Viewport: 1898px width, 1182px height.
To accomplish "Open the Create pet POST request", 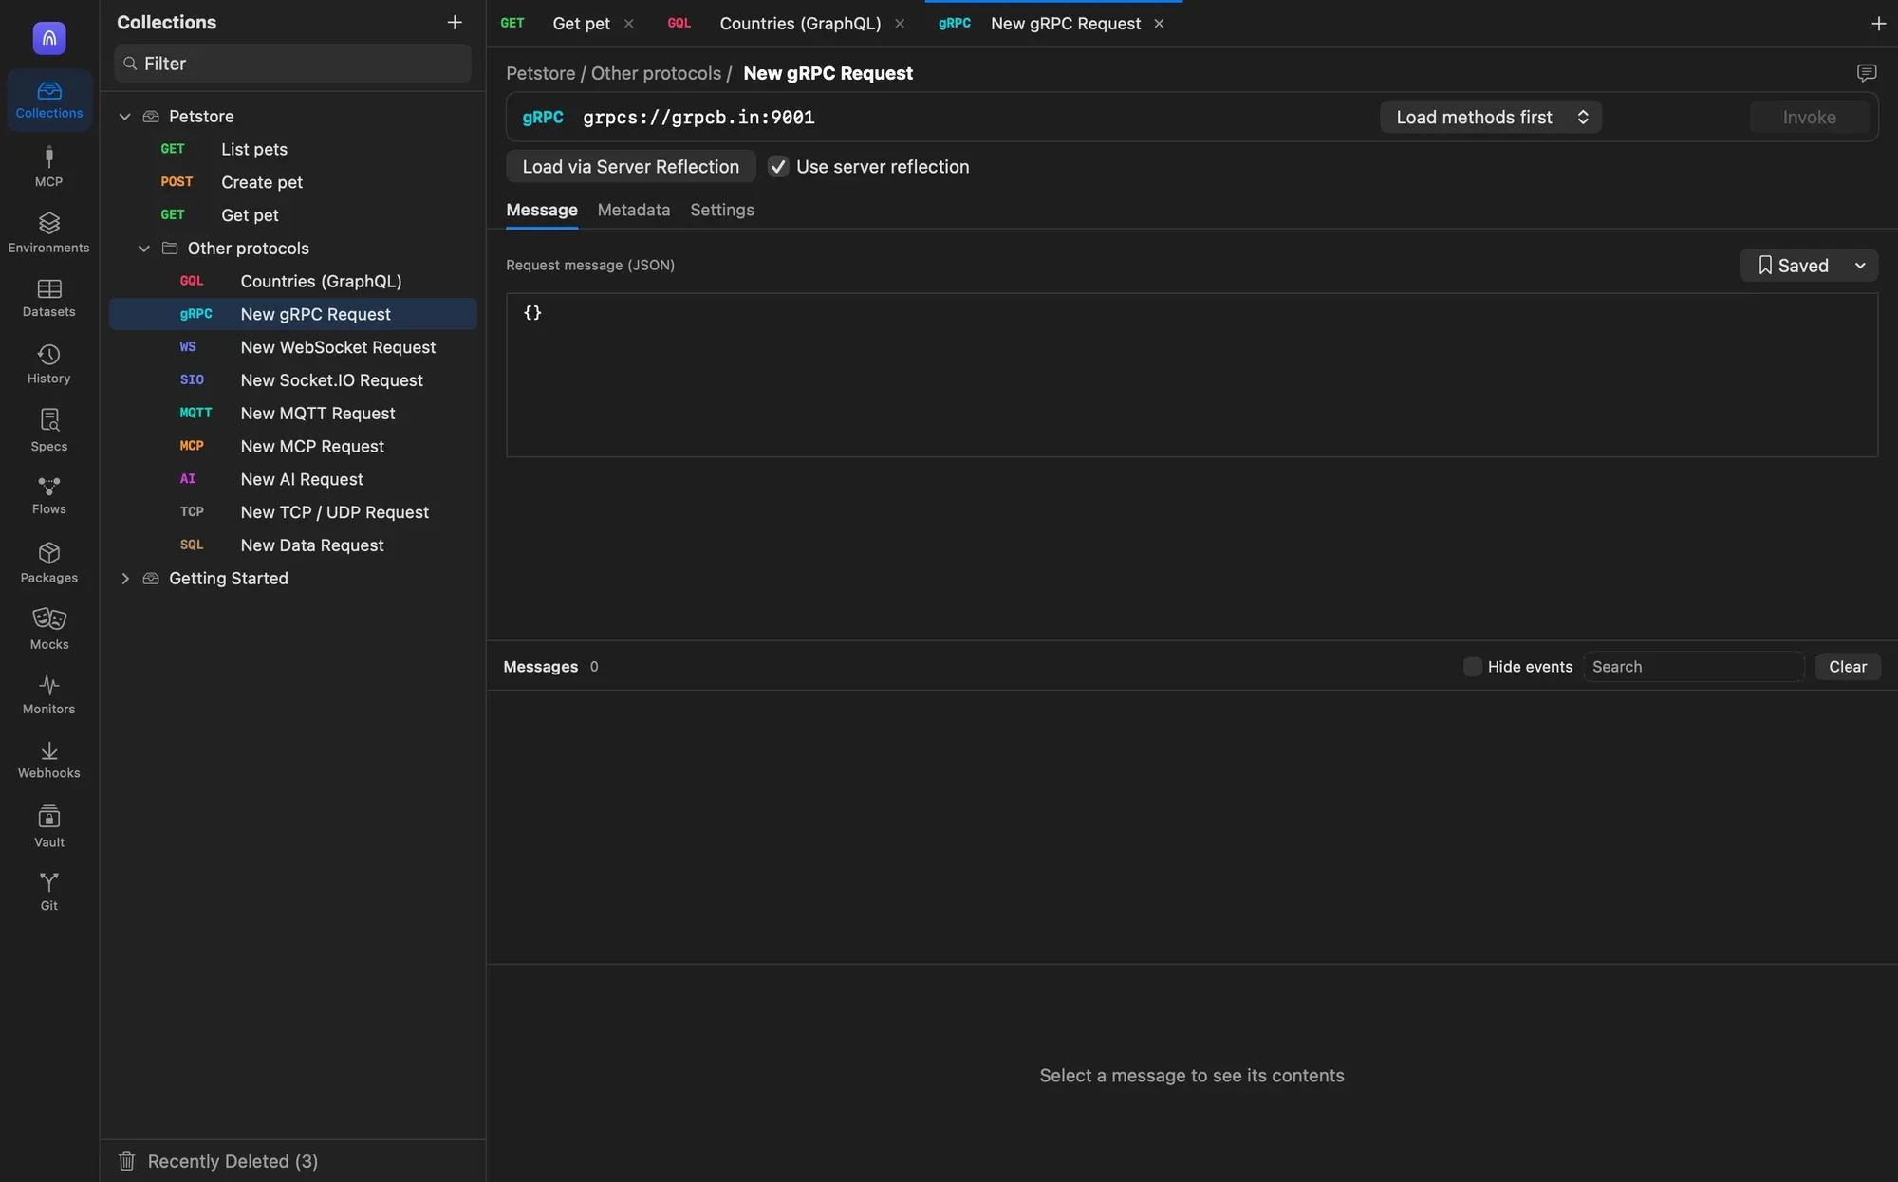I will [x=293, y=182].
